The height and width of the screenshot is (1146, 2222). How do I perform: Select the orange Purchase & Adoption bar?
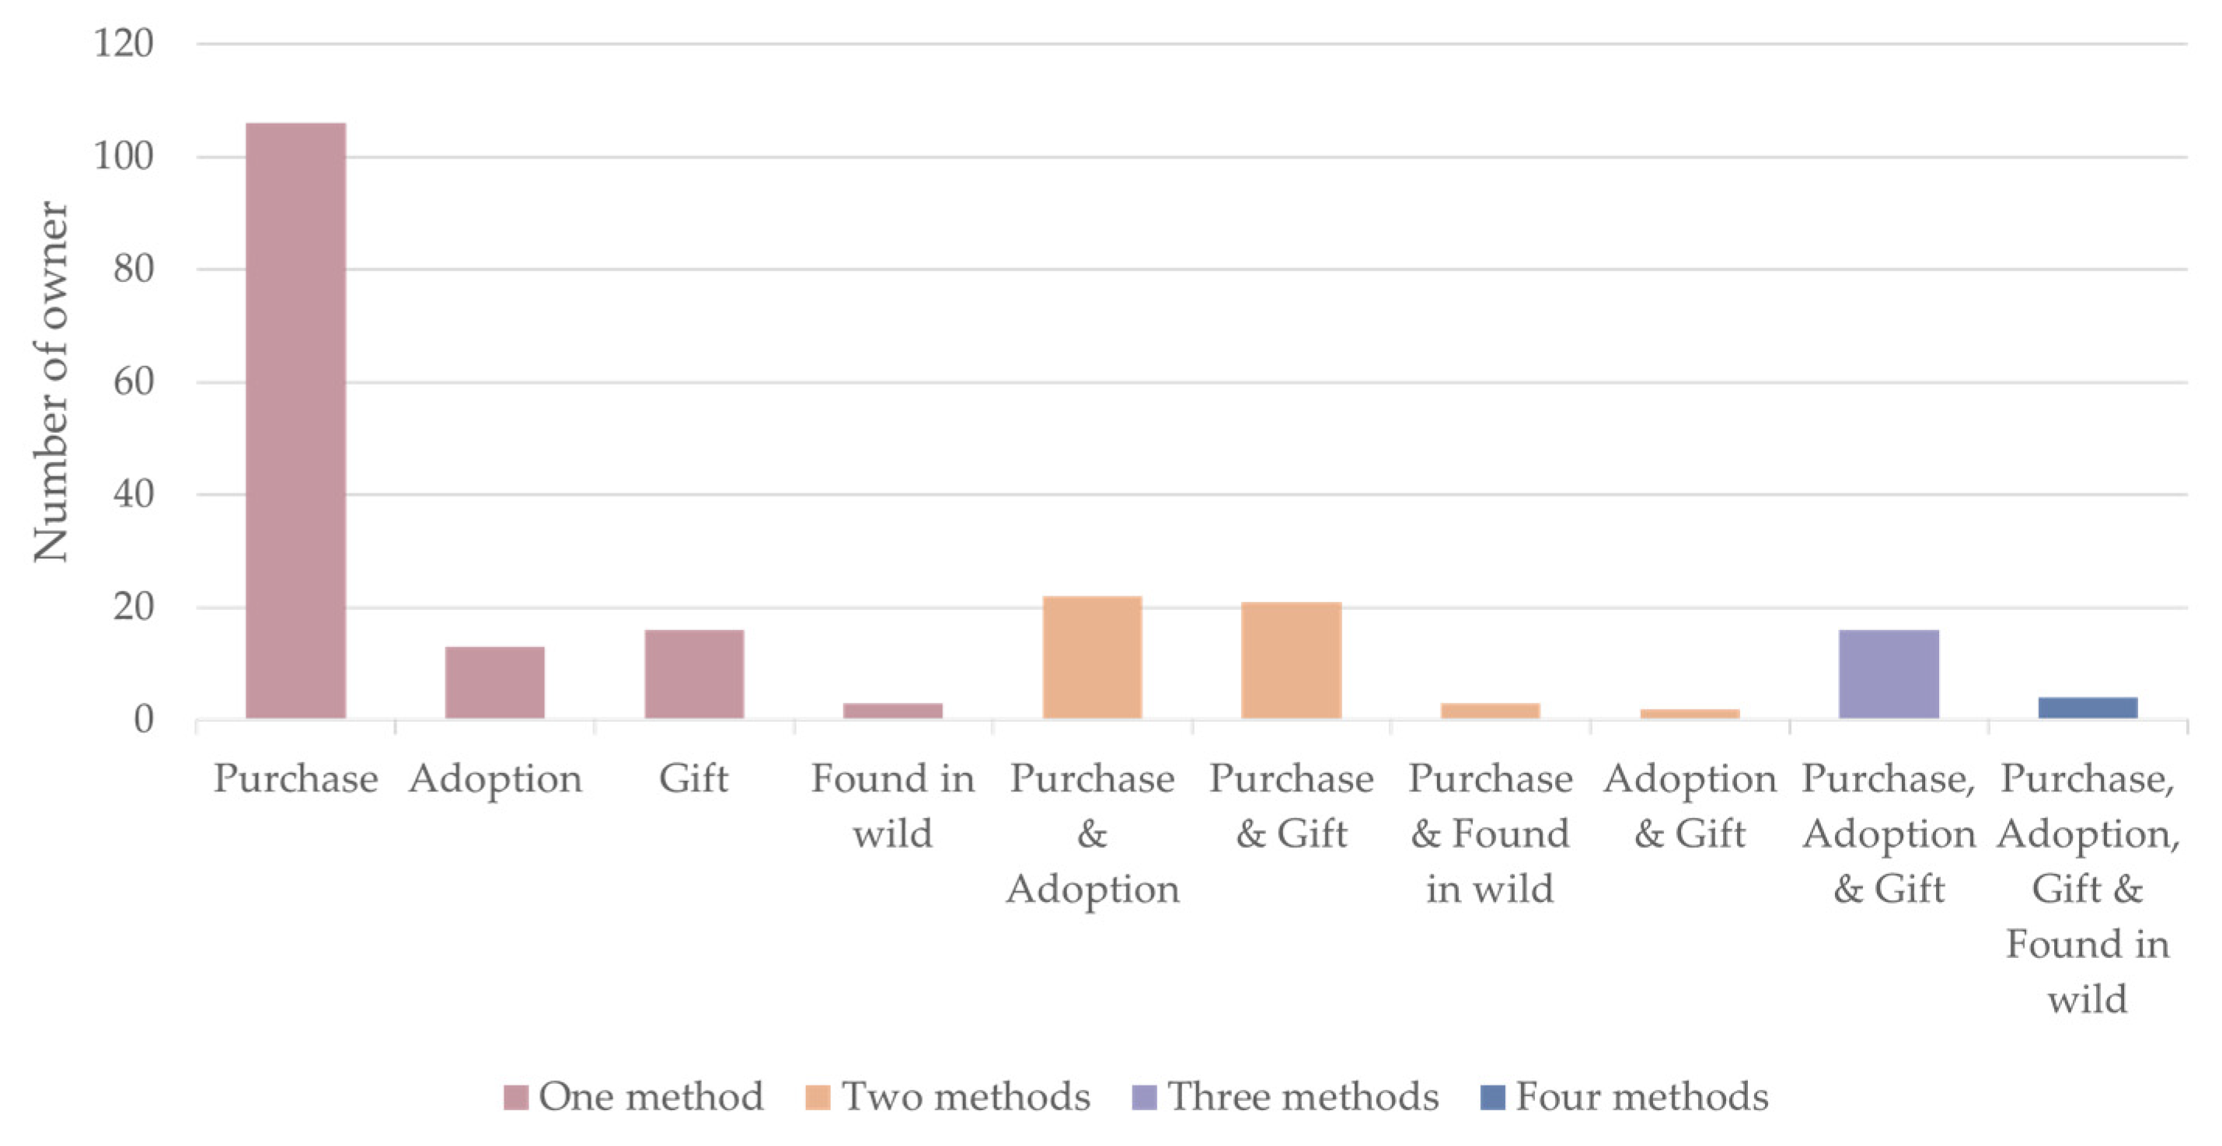point(1092,657)
